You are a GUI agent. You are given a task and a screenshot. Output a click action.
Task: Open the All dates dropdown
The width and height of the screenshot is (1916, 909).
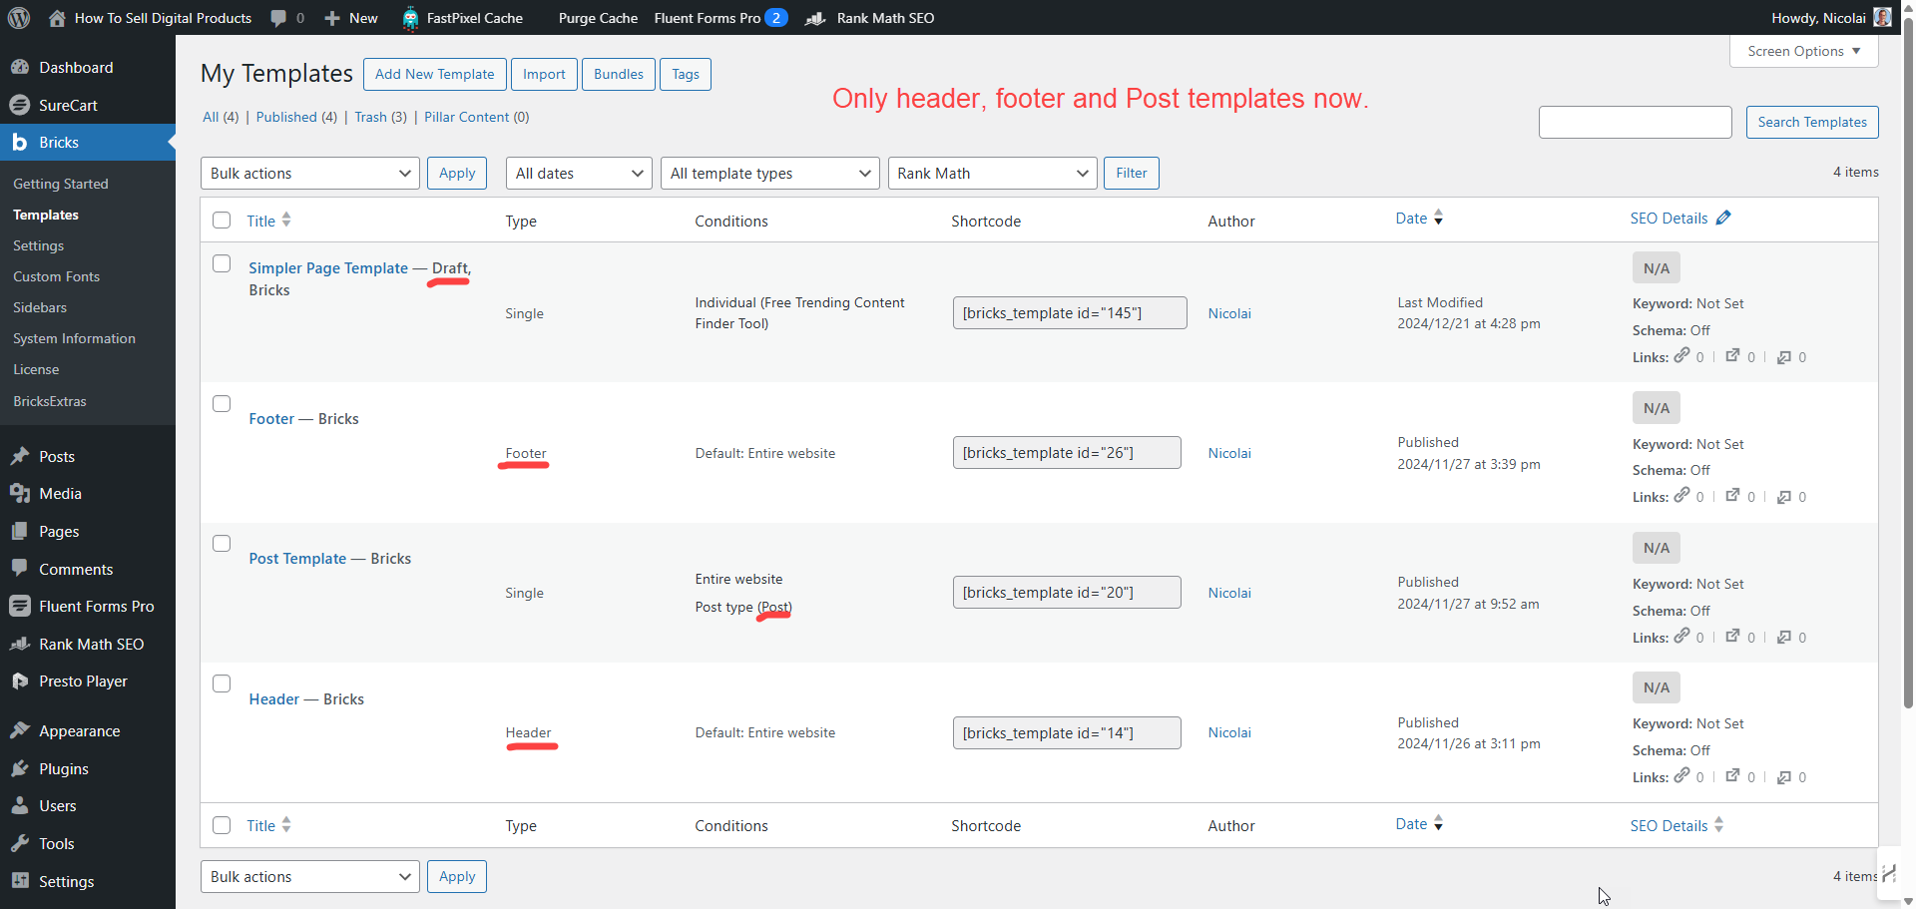579,173
